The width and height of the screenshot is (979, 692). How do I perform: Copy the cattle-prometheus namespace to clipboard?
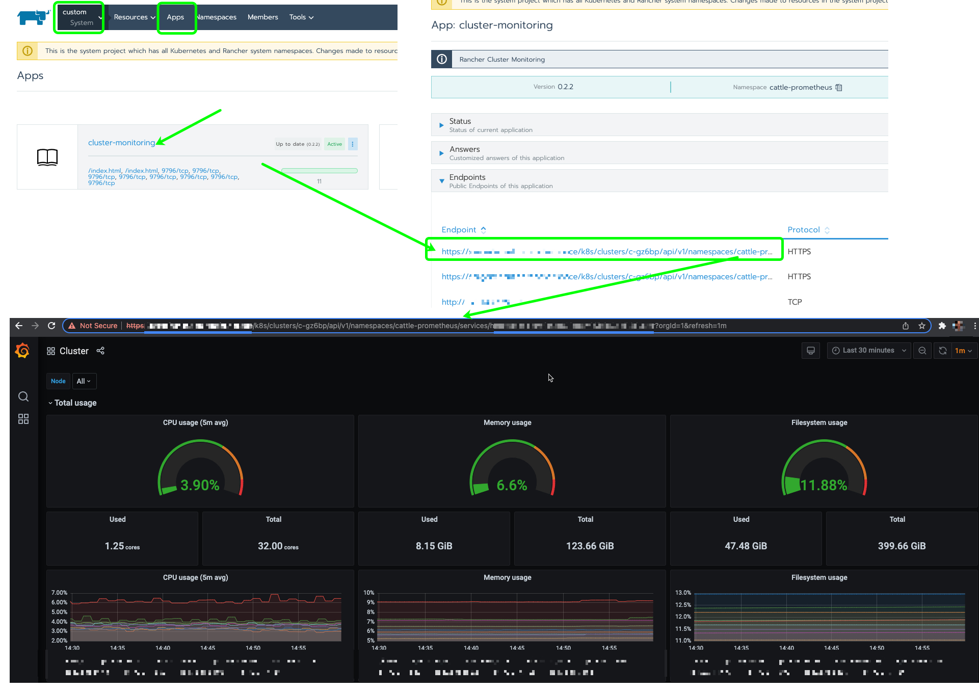click(839, 87)
